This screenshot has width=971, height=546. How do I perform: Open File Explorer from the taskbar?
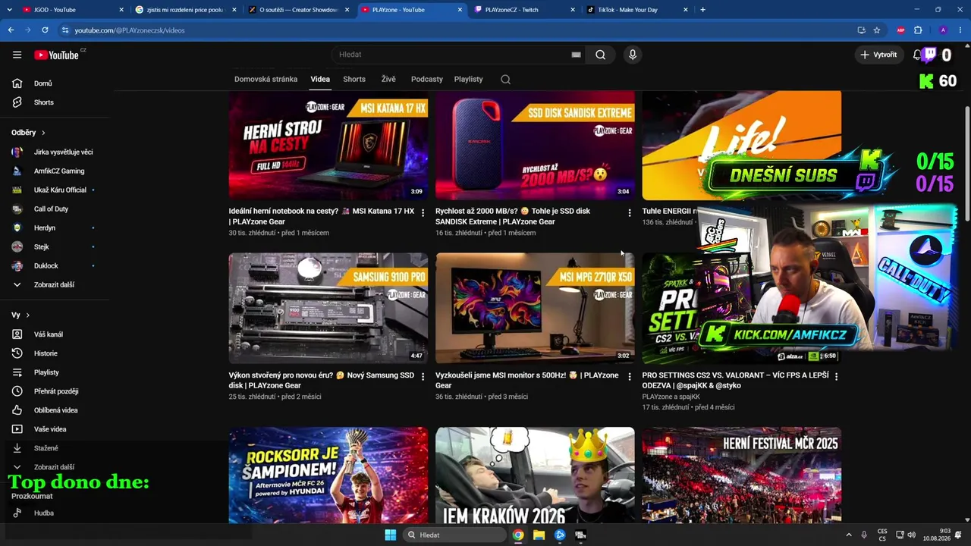click(x=539, y=535)
